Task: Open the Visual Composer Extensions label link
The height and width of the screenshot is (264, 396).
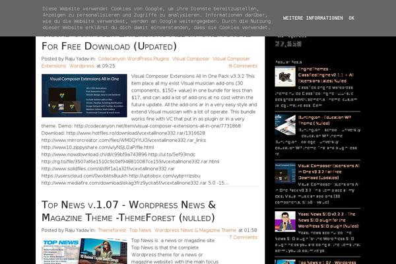Action: (x=145, y=62)
